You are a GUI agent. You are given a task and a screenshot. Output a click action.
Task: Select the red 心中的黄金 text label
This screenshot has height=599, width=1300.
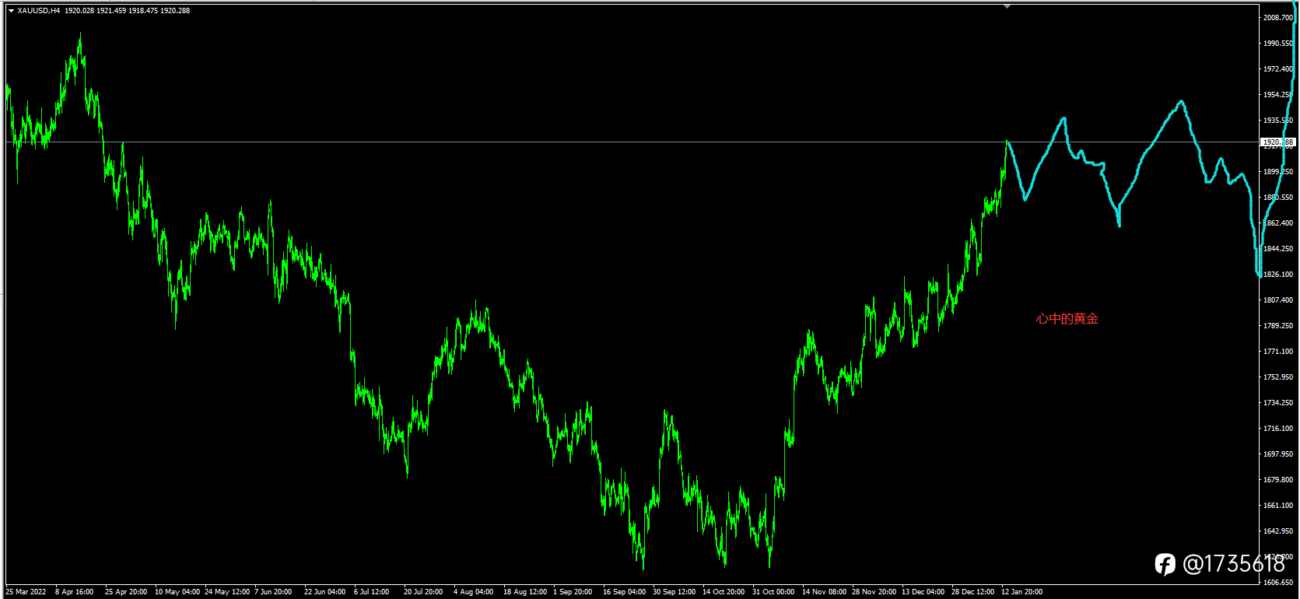[x=1067, y=318]
